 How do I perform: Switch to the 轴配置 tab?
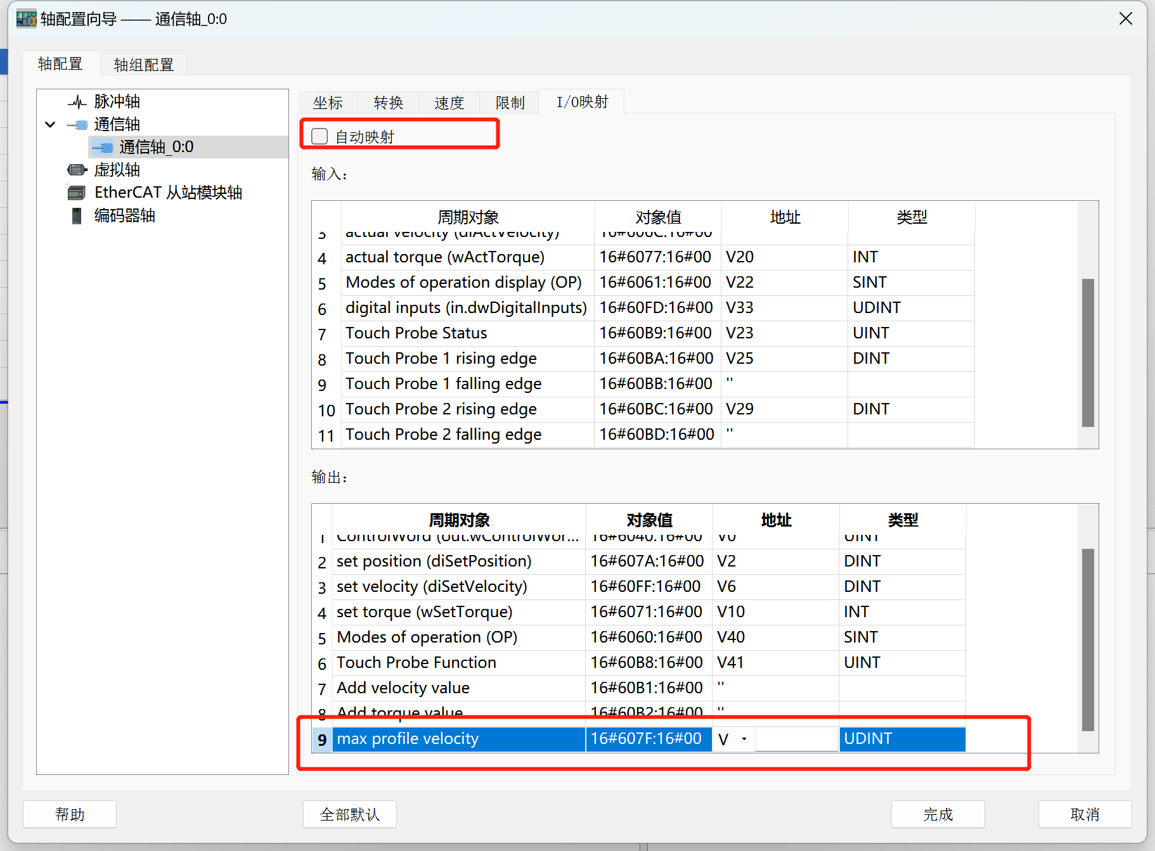coord(60,64)
